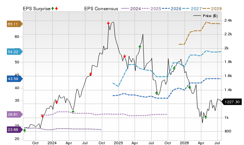Click the Oct label just before 2025

(x=102, y=143)
